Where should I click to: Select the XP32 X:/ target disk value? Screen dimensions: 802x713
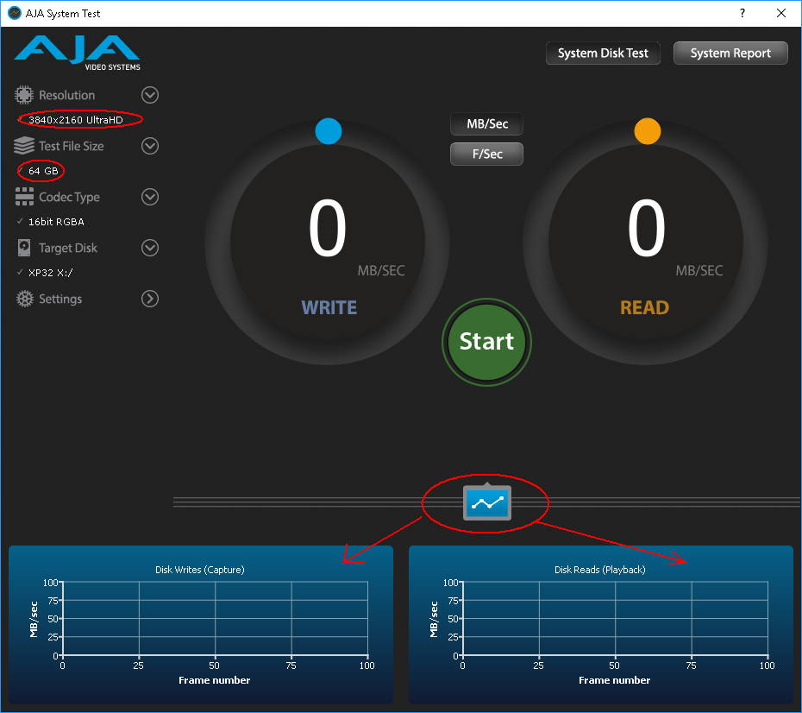coord(51,273)
